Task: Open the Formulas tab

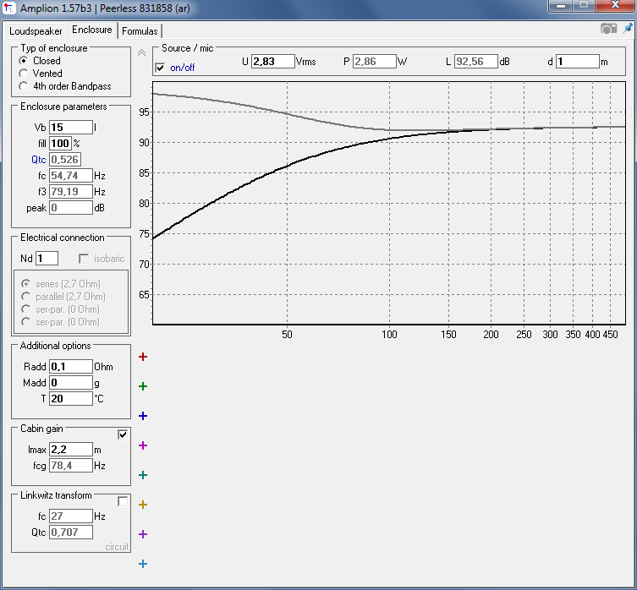Action: [x=140, y=31]
